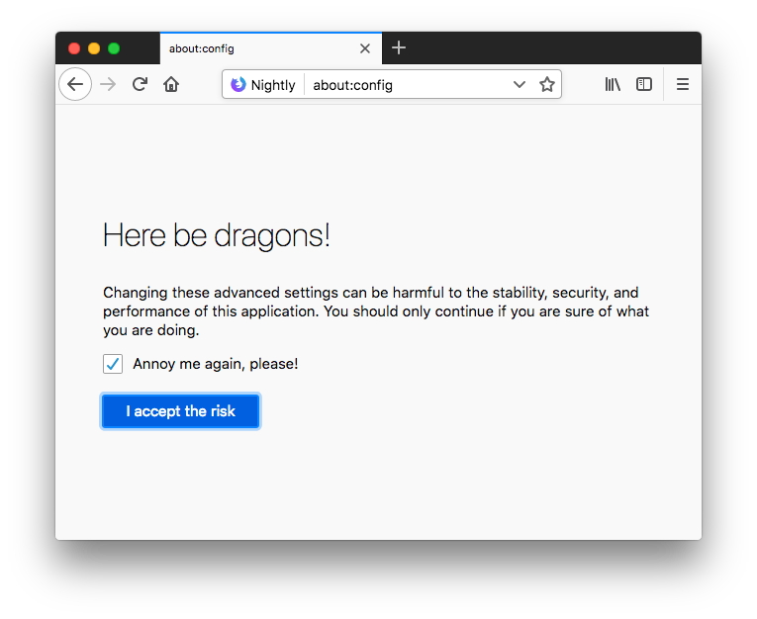Open the hamburger application menu

[x=682, y=84]
